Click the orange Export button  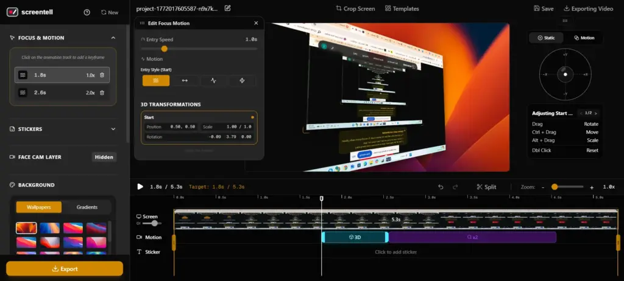tap(65, 268)
